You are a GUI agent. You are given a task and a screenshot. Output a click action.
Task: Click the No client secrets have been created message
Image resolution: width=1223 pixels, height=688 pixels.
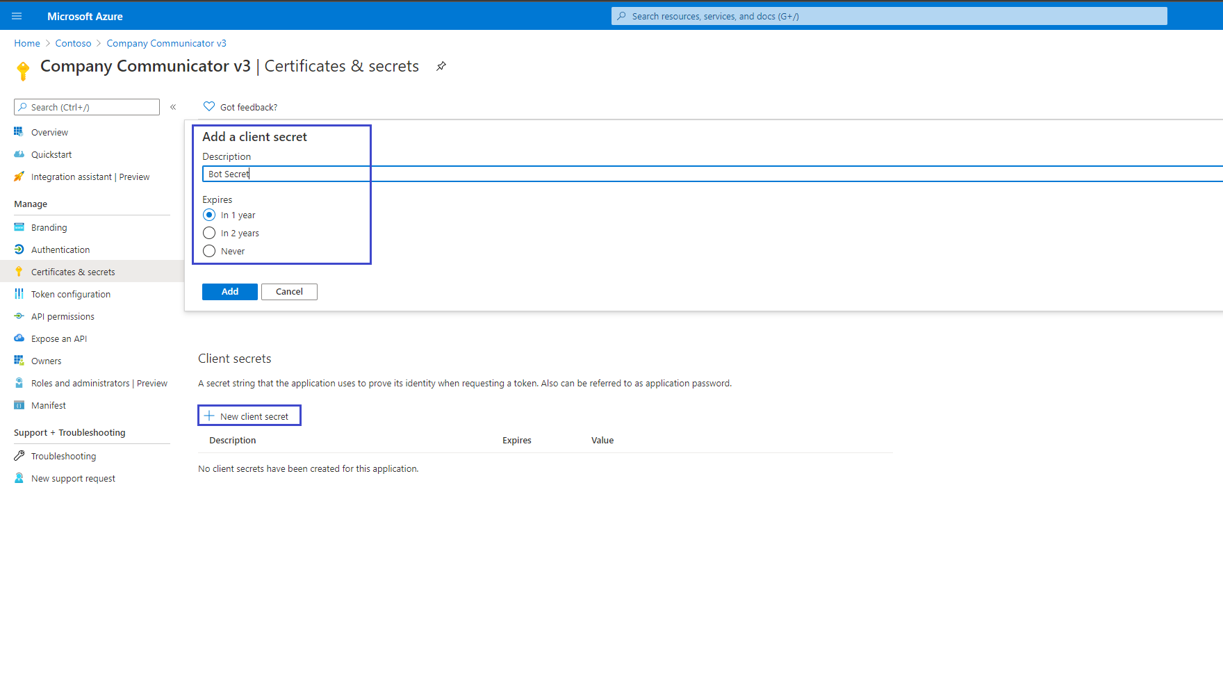(309, 468)
